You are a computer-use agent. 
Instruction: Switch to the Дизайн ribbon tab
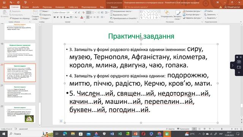coord(36,7)
